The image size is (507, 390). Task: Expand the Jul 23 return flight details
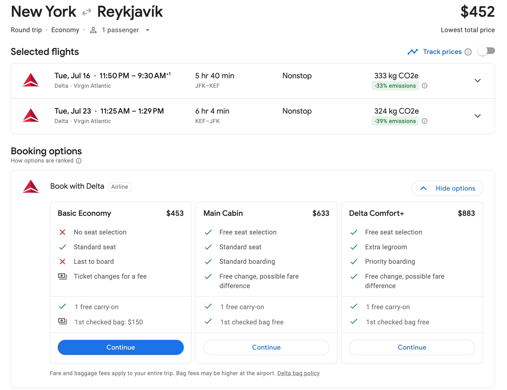pyautogui.click(x=478, y=116)
